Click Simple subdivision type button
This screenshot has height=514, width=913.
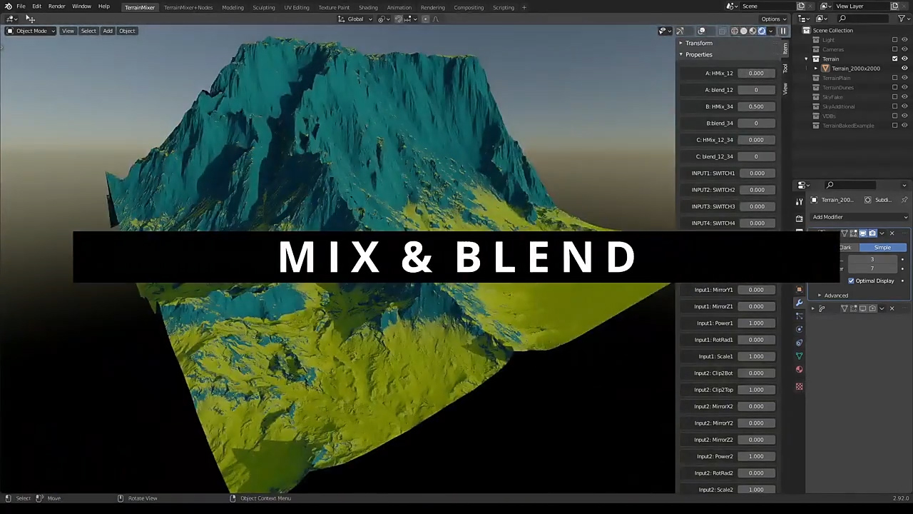(x=882, y=247)
